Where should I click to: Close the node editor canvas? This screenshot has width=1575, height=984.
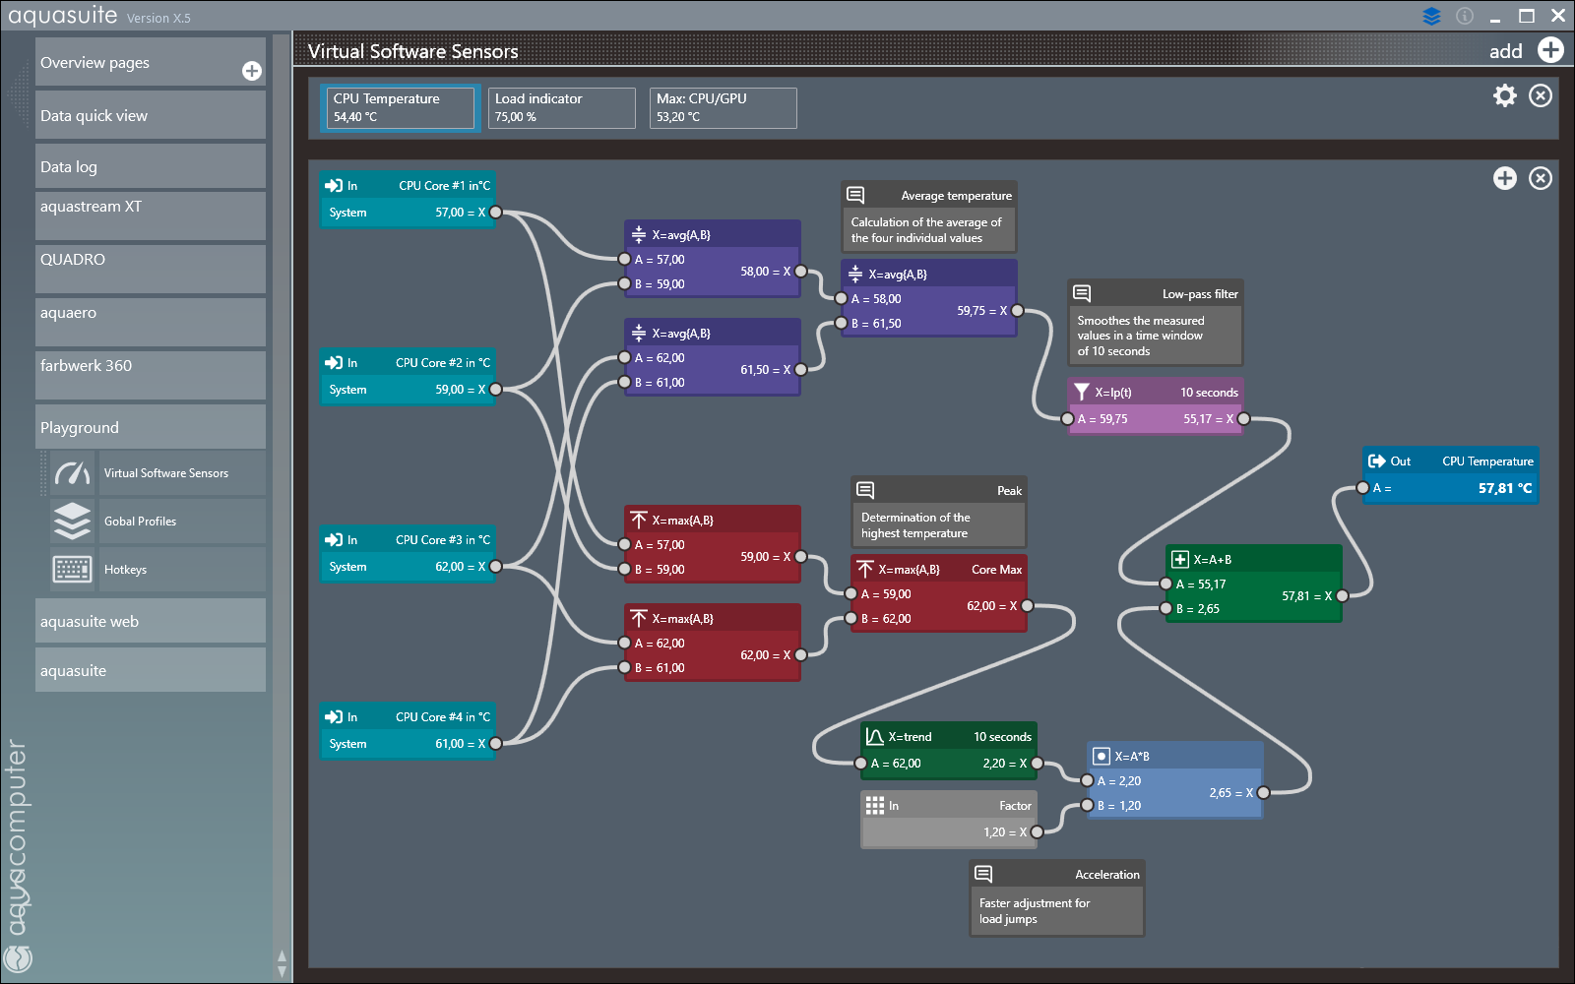pos(1541,178)
